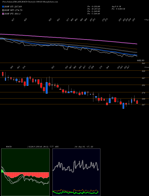The height and width of the screenshot is (196, 149).
Task: Click the 307 price axis label
Action: coord(143,78)
